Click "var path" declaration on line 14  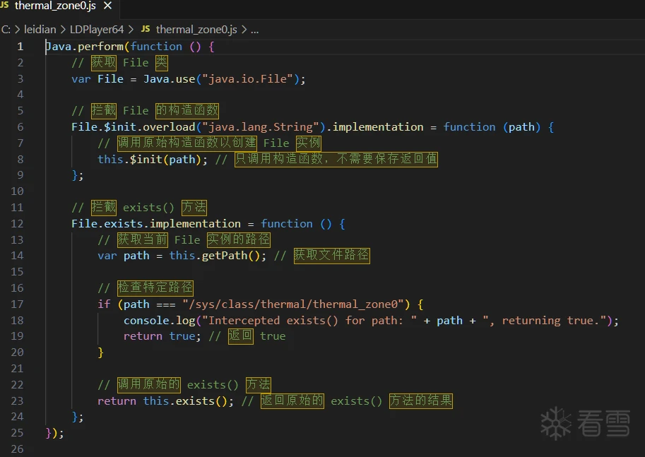pyautogui.click(x=124, y=256)
